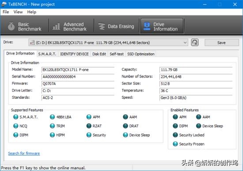Click the status bar F1 help message
This screenshot has height=171, width=243.
point(43,168)
